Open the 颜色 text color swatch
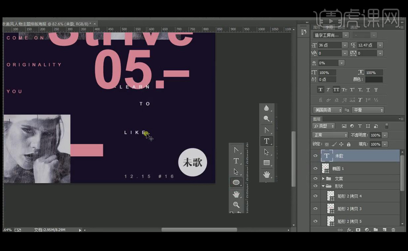The height and width of the screenshot is (251, 408). click(374, 79)
